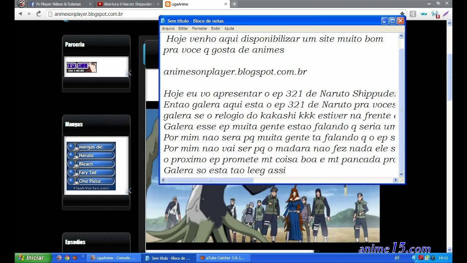Click Notepad vertical scrollbar down arrow
Image resolution: width=467 pixels, height=263 pixels.
click(401, 174)
